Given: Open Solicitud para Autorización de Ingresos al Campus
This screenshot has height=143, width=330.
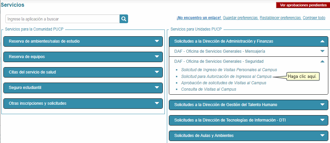Looking at the screenshot, I should [x=226, y=77].
